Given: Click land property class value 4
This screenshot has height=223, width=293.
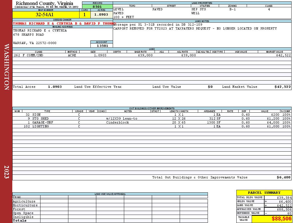Looking at the screenshot, I should 269,9.
